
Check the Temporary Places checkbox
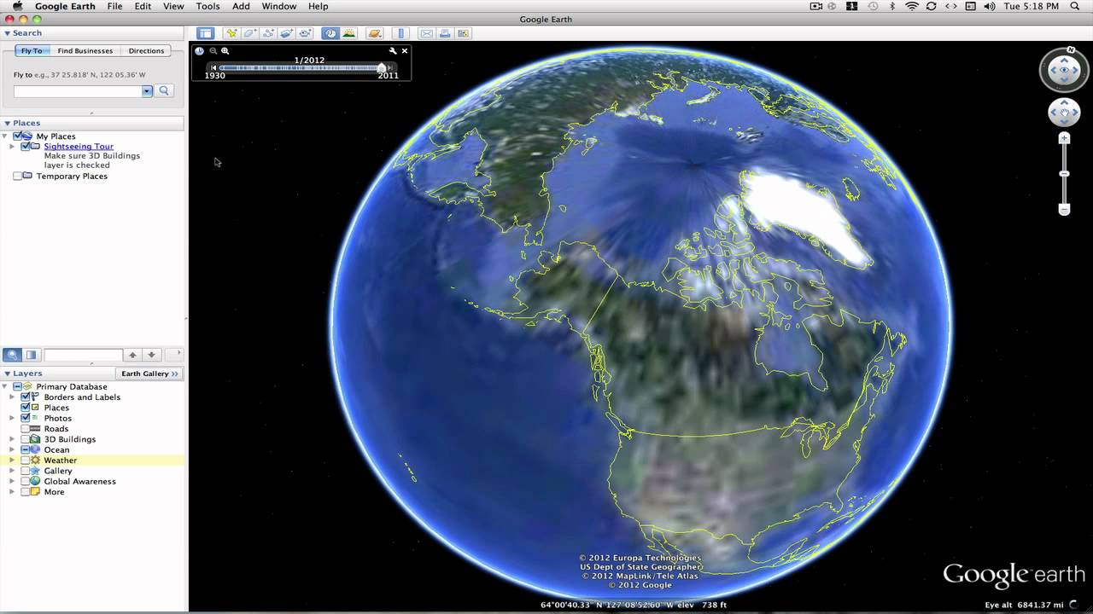point(18,177)
